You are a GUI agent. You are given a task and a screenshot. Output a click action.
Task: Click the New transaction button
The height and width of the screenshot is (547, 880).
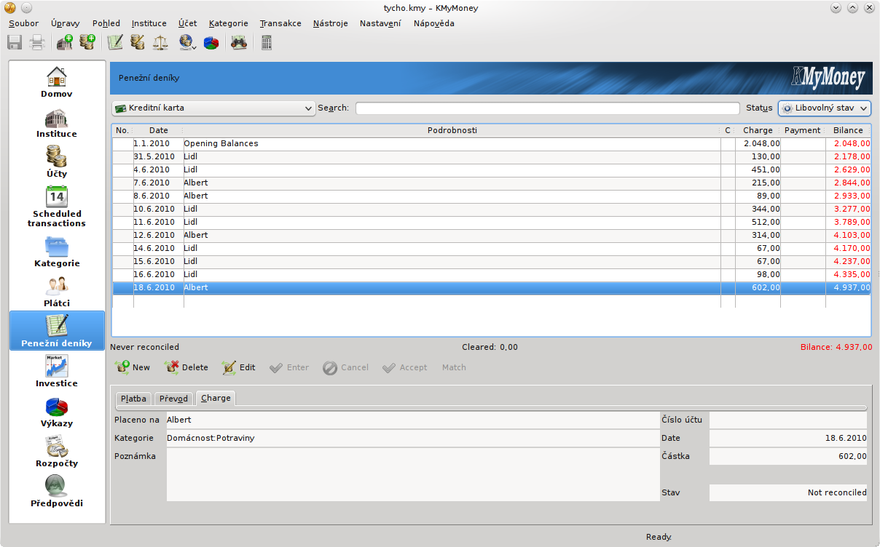pyautogui.click(x=133, y=367)
